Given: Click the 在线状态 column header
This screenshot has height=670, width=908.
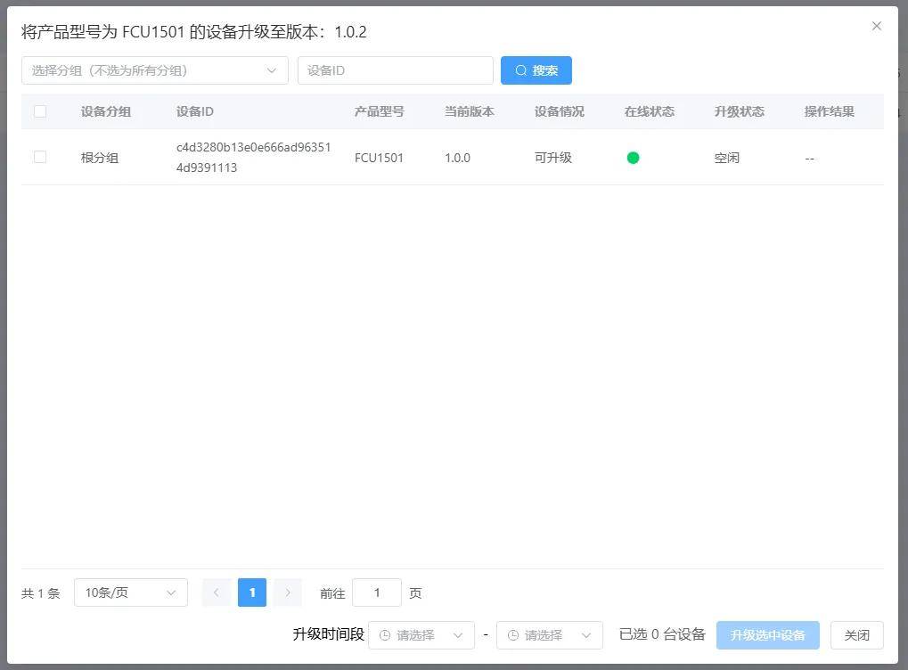Looking at the screenshot, I should point(650,111).
